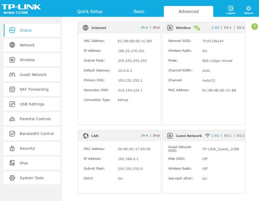The height and width of the screenshot is (201, 259).
Task: Click LAN MAC 00:90:4C:17:F0:00
Action: [134, 149]
